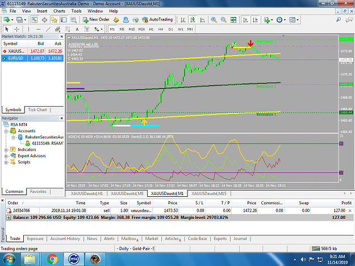Screen dimensions: 355x266
Task: Switch to M1 timeframe
Action: [112, 29]
